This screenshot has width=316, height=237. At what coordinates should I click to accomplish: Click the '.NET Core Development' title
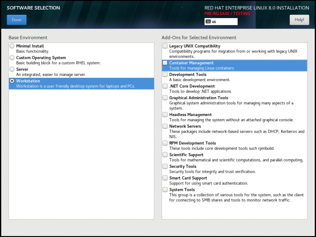(192, 86)
